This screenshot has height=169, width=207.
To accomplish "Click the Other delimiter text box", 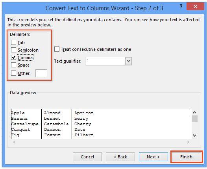I will click(x=41, y=73).
